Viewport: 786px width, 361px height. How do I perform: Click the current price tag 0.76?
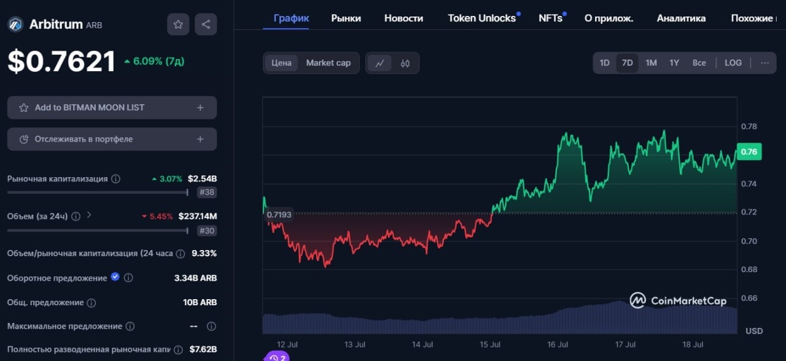pyautogui.click(x=749, y=151)
